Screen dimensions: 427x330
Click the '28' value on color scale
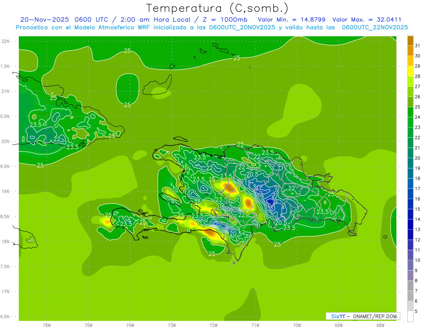point(417,76)
